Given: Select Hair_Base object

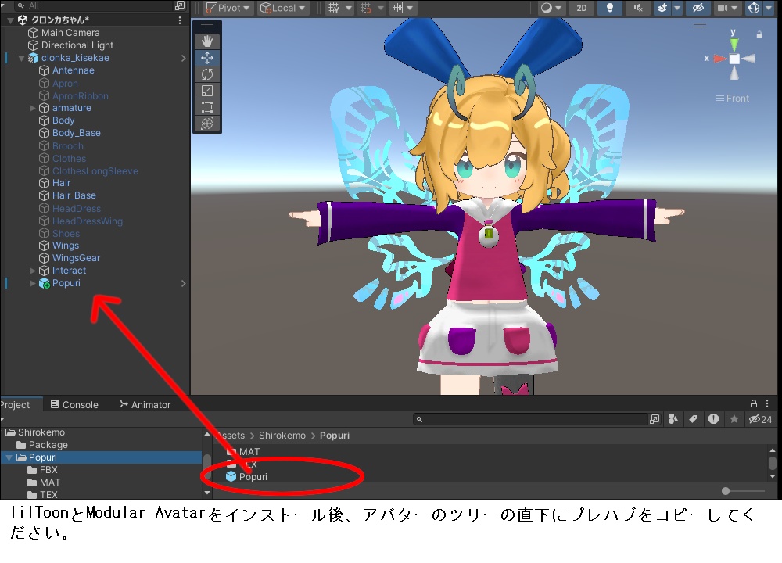Looking at the screenshot, I should (74, 195).
